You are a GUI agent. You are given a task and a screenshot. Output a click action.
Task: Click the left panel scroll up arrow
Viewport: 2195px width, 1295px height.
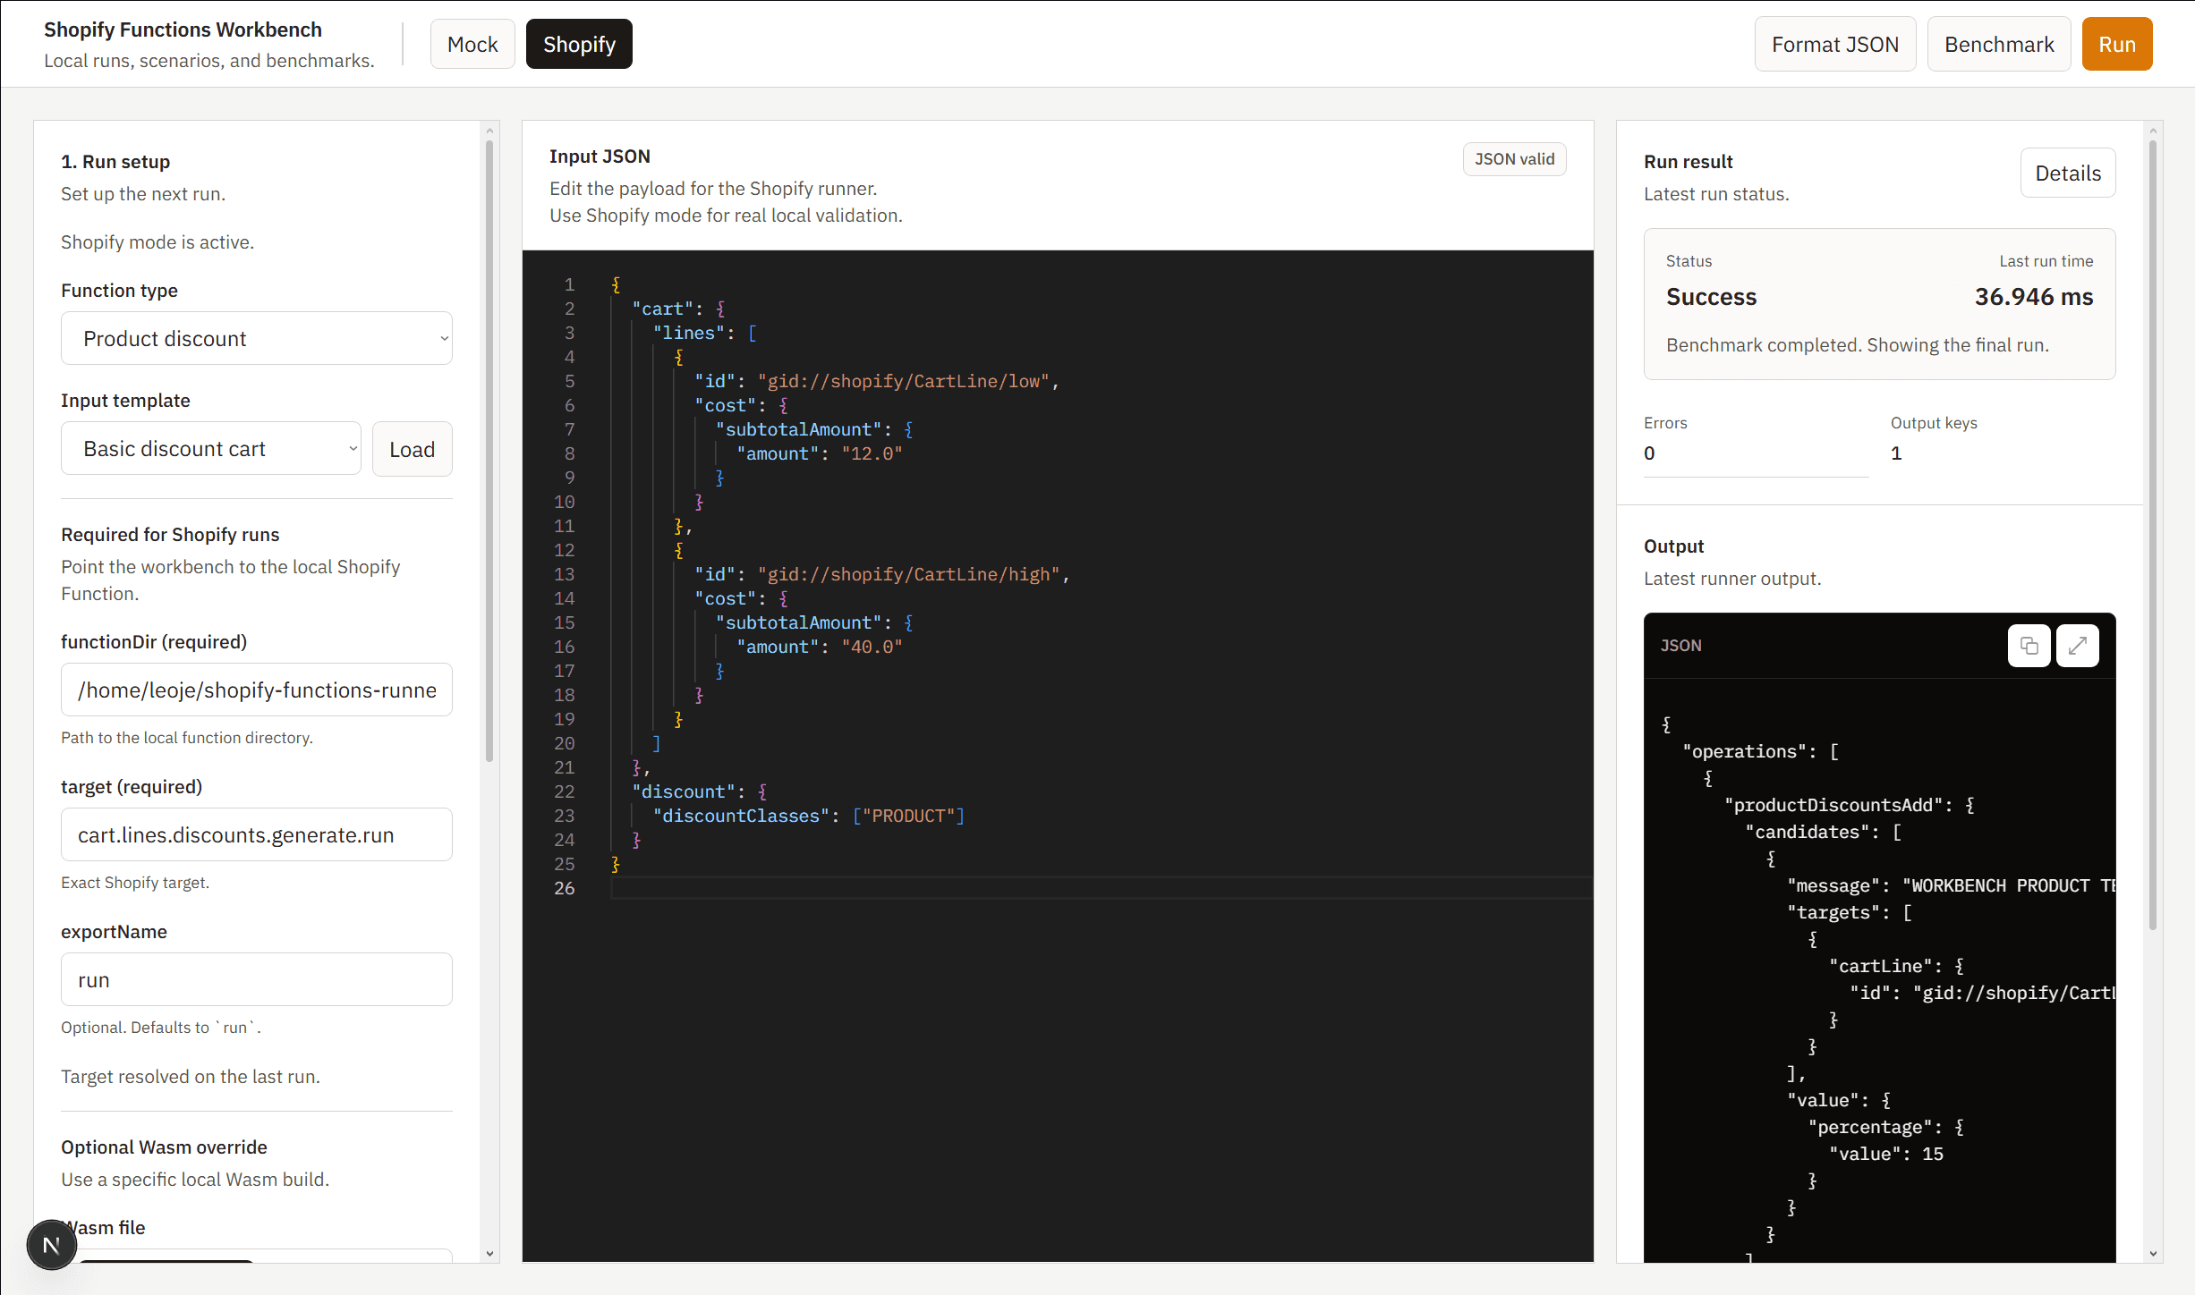[x=489, y=131]
